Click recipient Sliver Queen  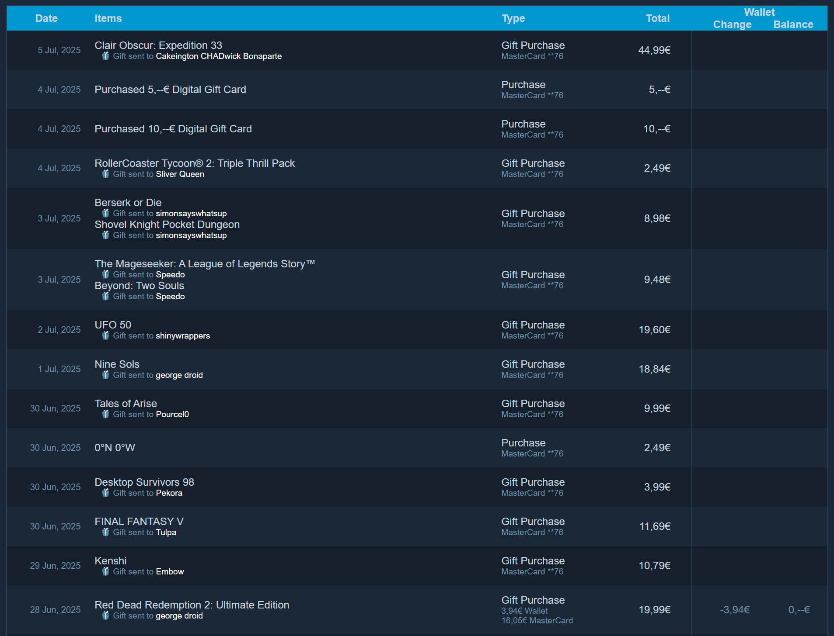tap(180, 174)
